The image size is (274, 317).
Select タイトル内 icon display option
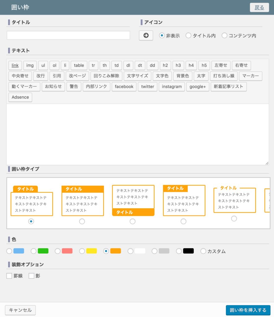(188, 36)
